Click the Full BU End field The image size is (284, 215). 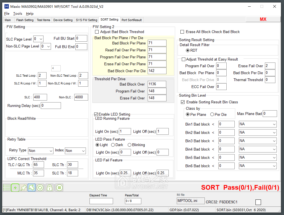tap(81, 47)
